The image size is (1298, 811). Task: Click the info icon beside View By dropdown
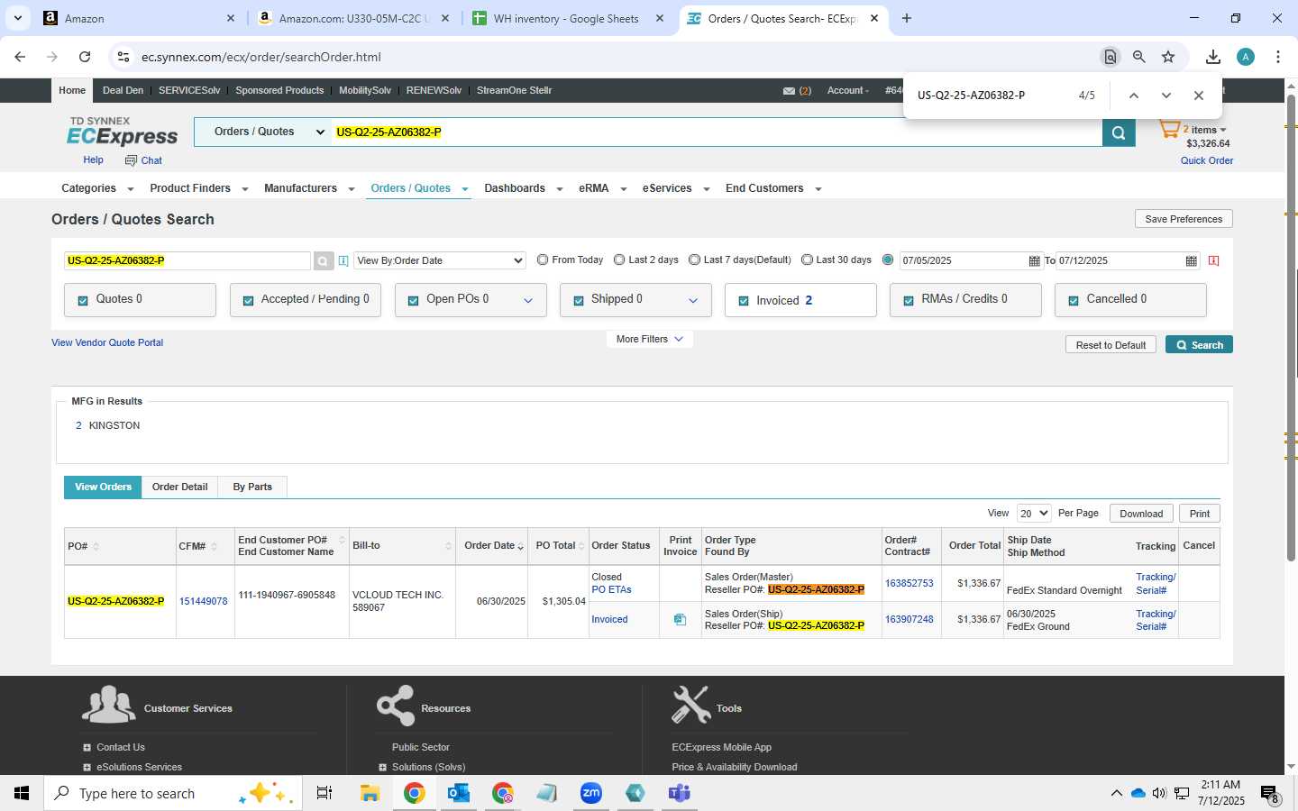click(x=343, y=260)
